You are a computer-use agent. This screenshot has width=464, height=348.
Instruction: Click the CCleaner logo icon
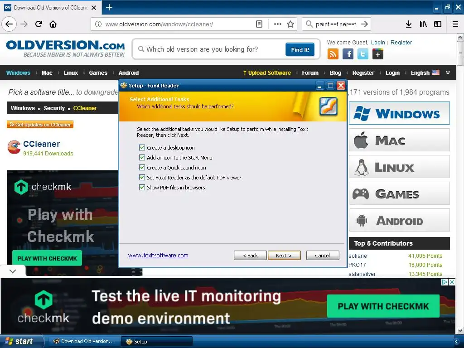[x=14, y=147]
